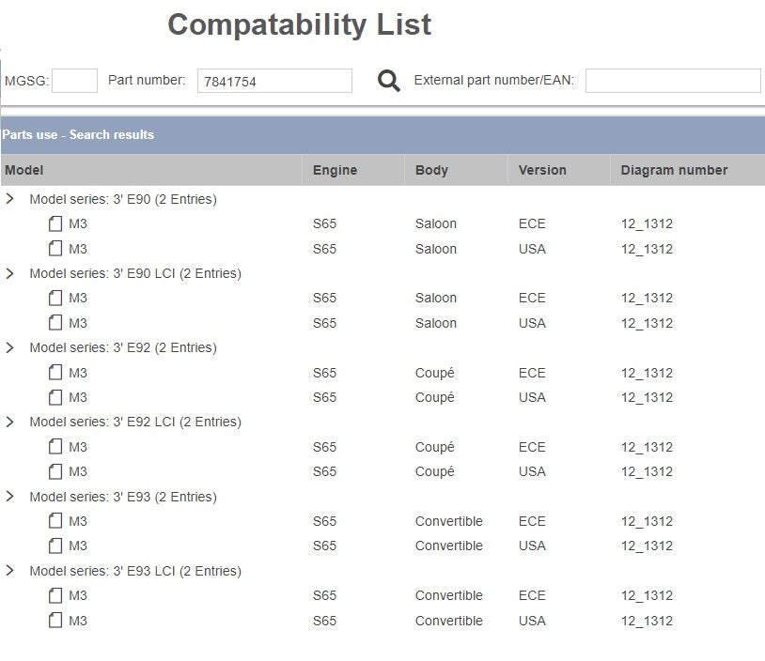Click document icon for E92 LCI M3 ECE

[55, 447]
